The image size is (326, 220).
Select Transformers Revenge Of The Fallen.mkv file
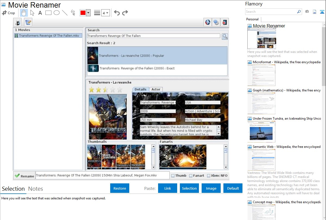pyautogui.click(x=48, y=36)
